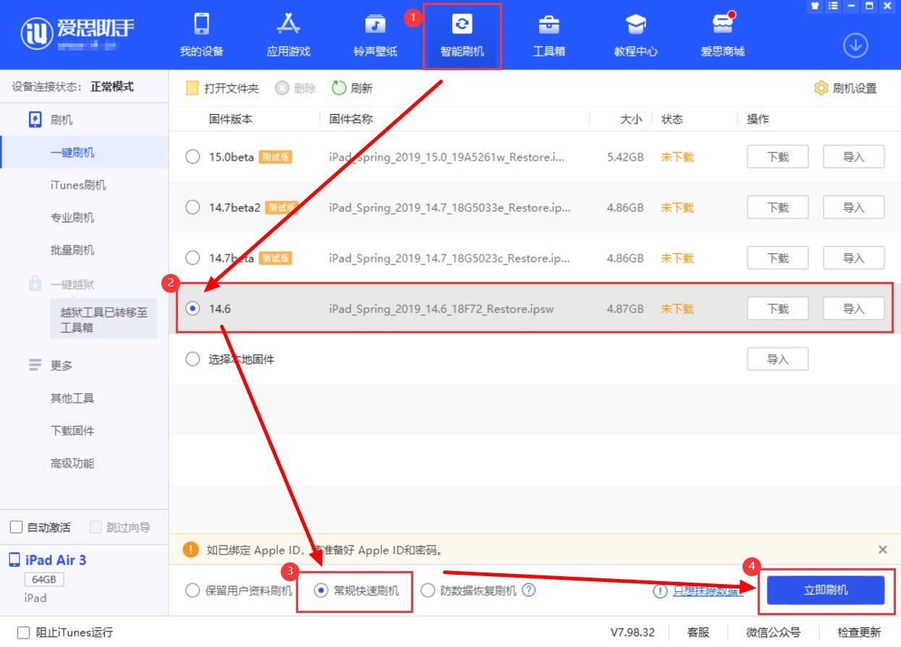
Task: Visit the 爱思商城 store section
Action: click(x=722, y=34)
